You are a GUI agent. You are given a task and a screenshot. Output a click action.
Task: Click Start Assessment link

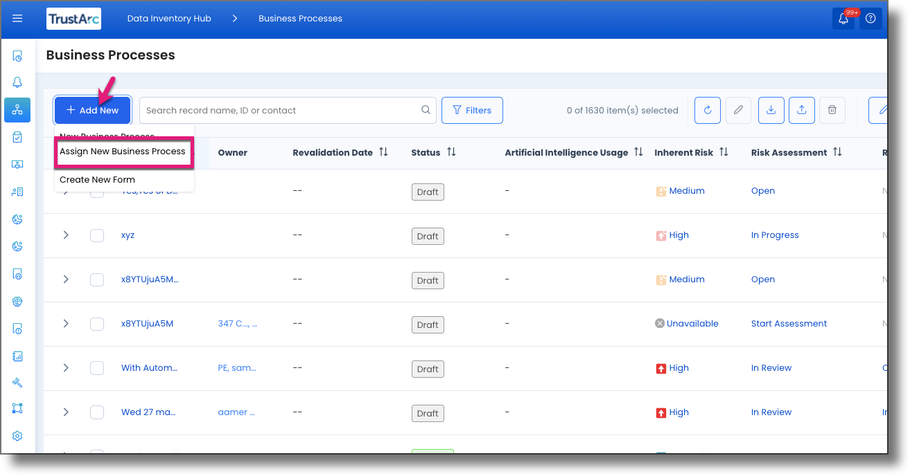point(789,324)
